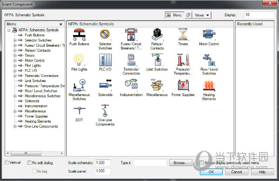Open the Views dropdown
This screenshot has width=279, height=181.
coord(202,15)
